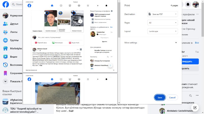Click Save in the Print dialog

tap(160, 98)
